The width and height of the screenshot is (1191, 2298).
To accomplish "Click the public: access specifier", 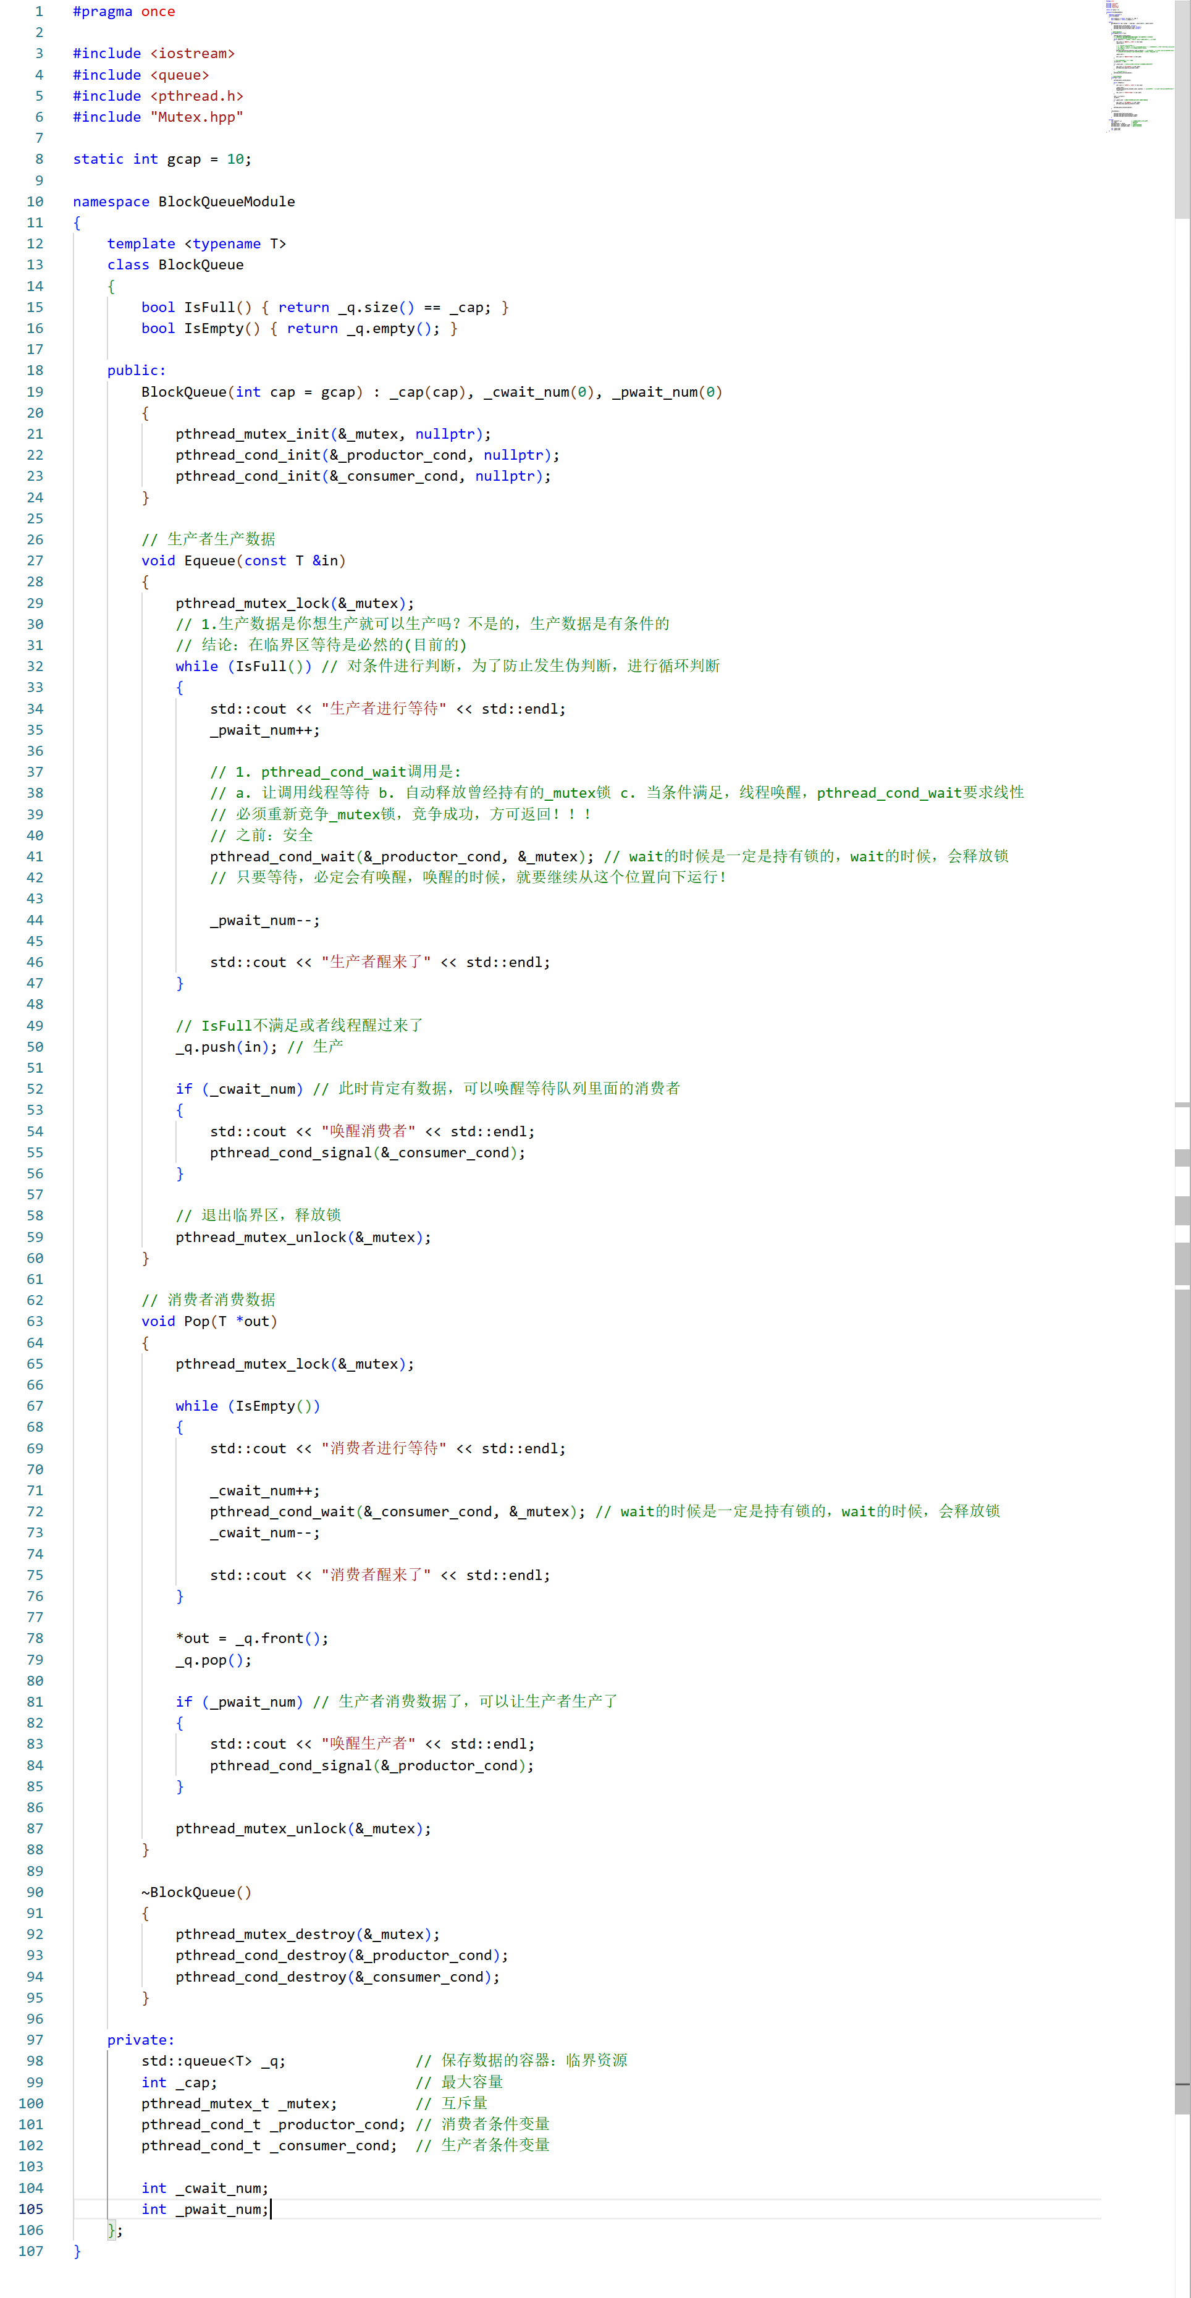I will (136, 370).
